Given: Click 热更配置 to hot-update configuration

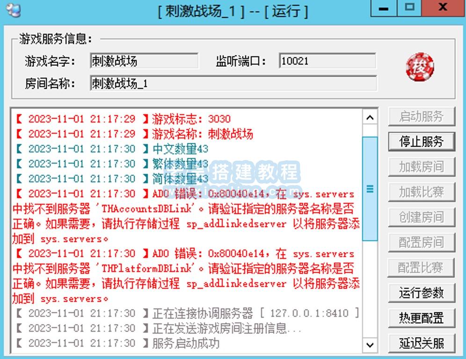Looking at the screenshot, I should [x=421, y=318].
